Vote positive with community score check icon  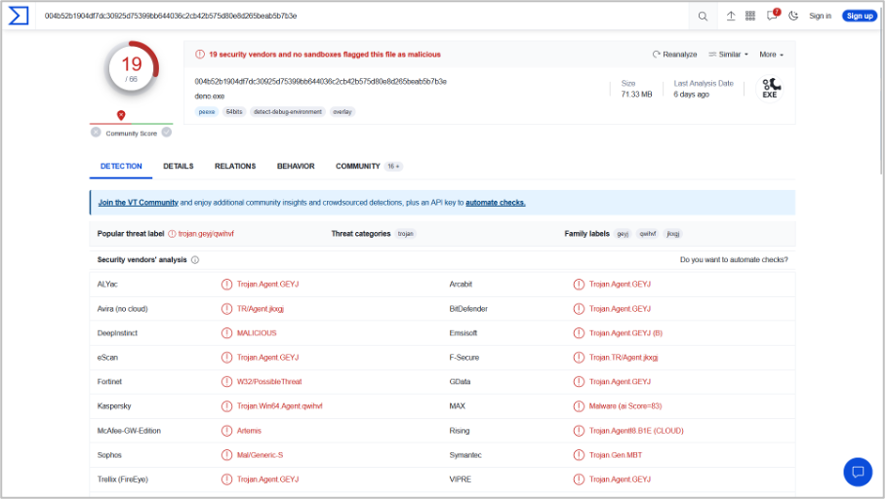coord(167,133)
